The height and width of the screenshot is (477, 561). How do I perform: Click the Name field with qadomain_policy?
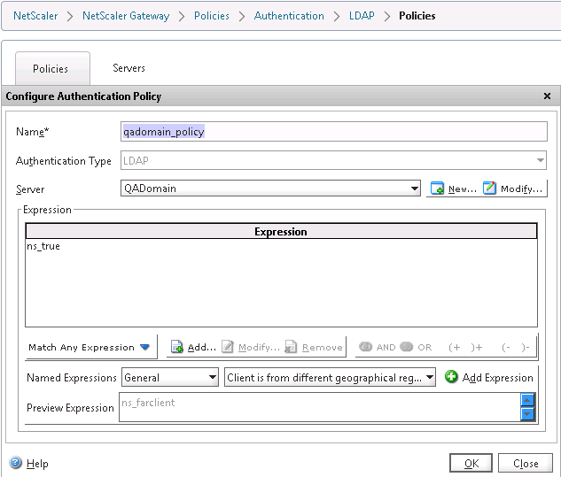pos(333,132)
